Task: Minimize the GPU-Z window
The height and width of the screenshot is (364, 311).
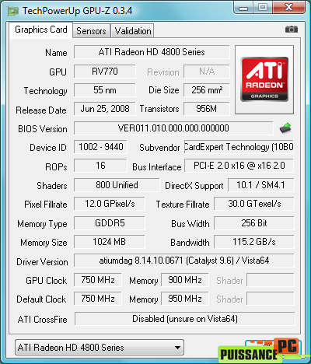Action: pos(243,8)
